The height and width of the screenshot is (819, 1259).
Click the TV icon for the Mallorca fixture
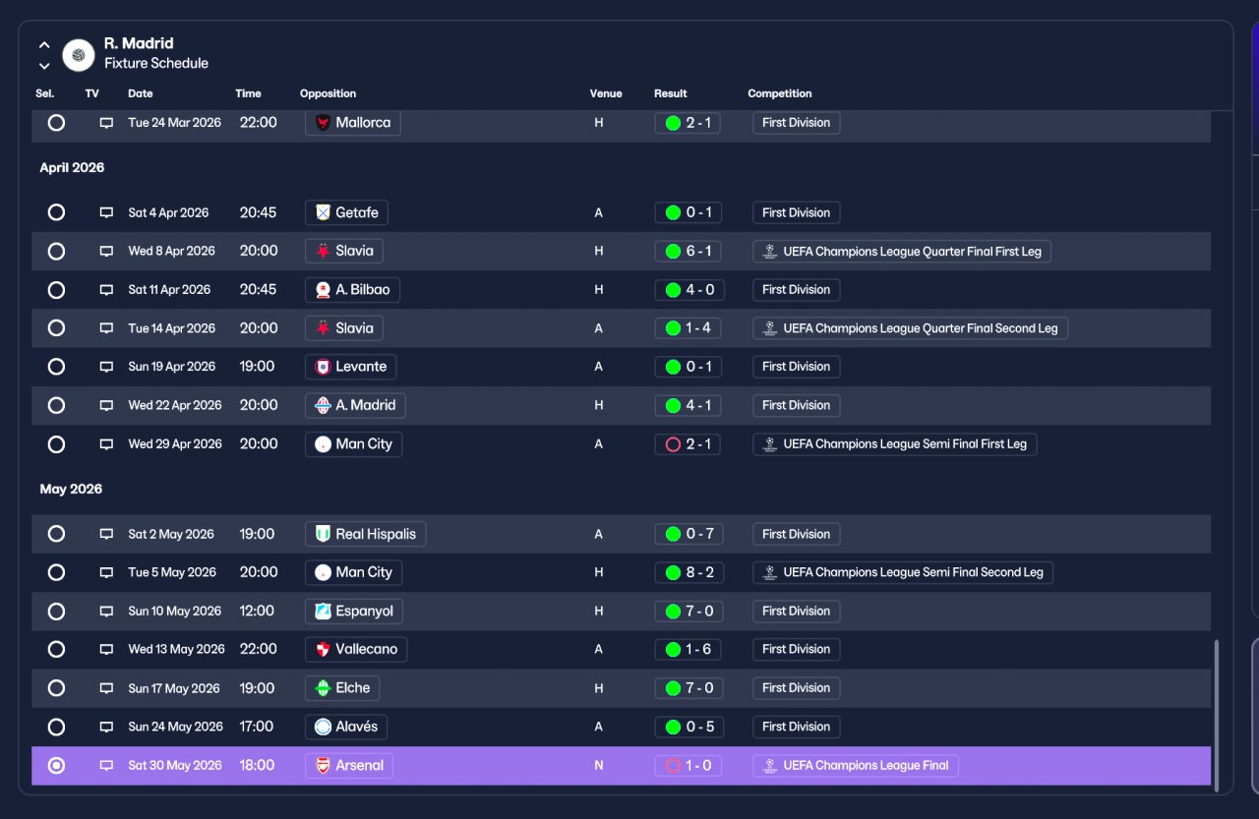(x=106, y=123)
